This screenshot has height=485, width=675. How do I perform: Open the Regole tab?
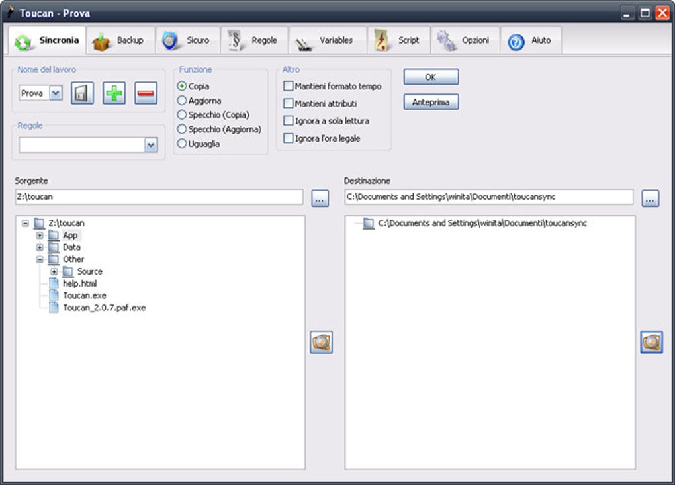[254, 40]
